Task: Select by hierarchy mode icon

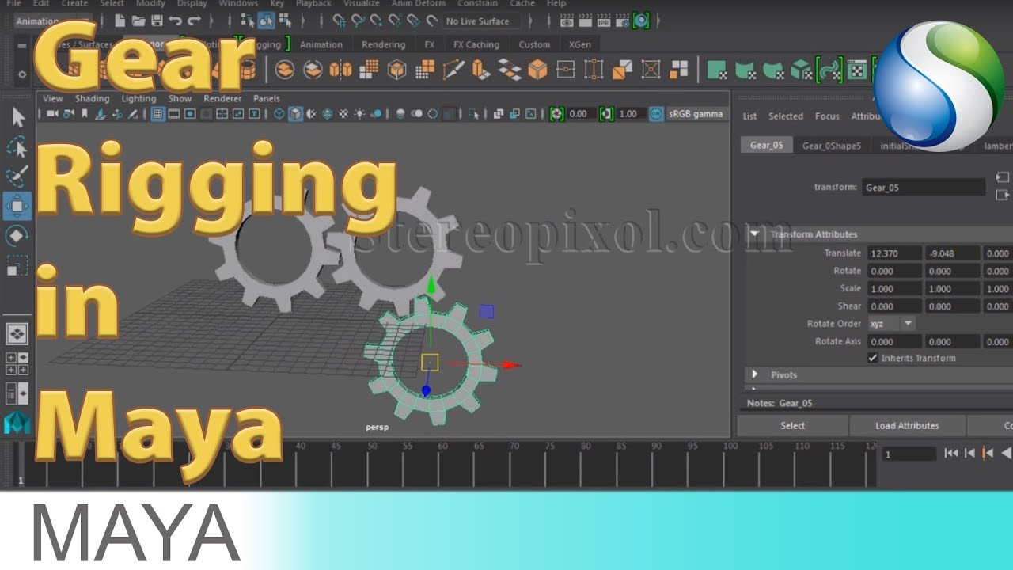Action: point(248,21)
